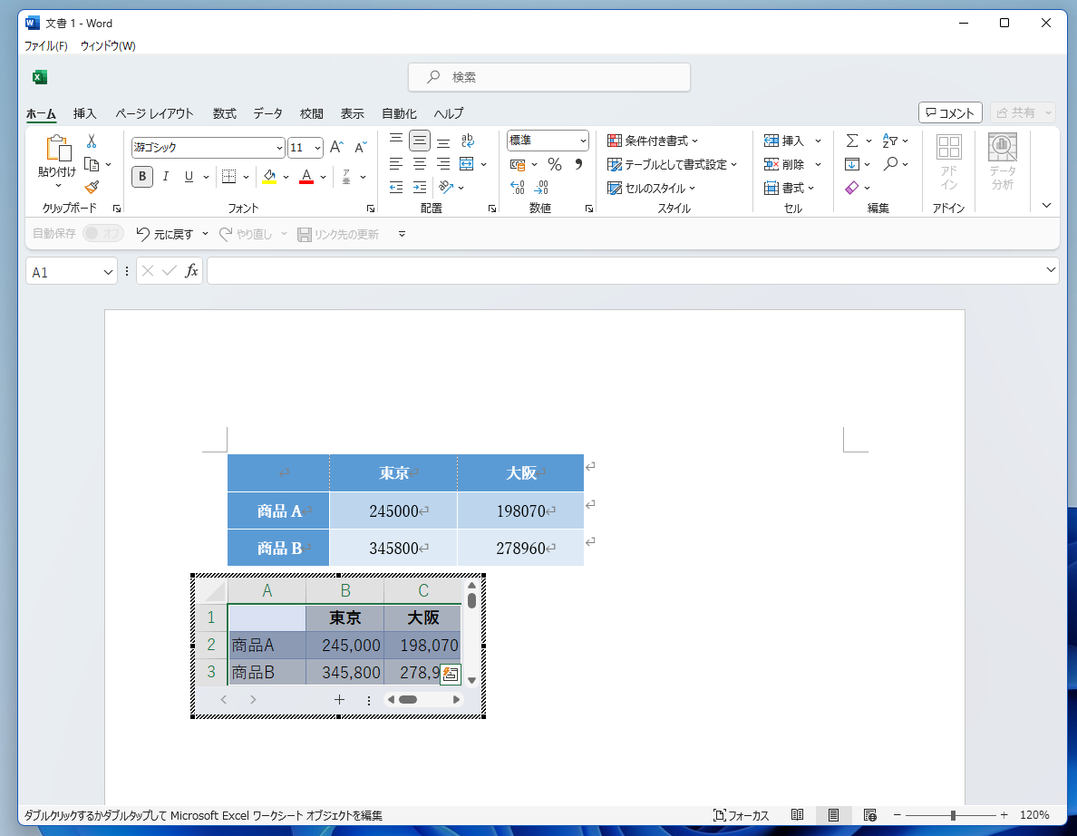Increase font size with larger A icon
Image resolution: width=1077 pixels, height=836 pixels.
tap(335, 147)
